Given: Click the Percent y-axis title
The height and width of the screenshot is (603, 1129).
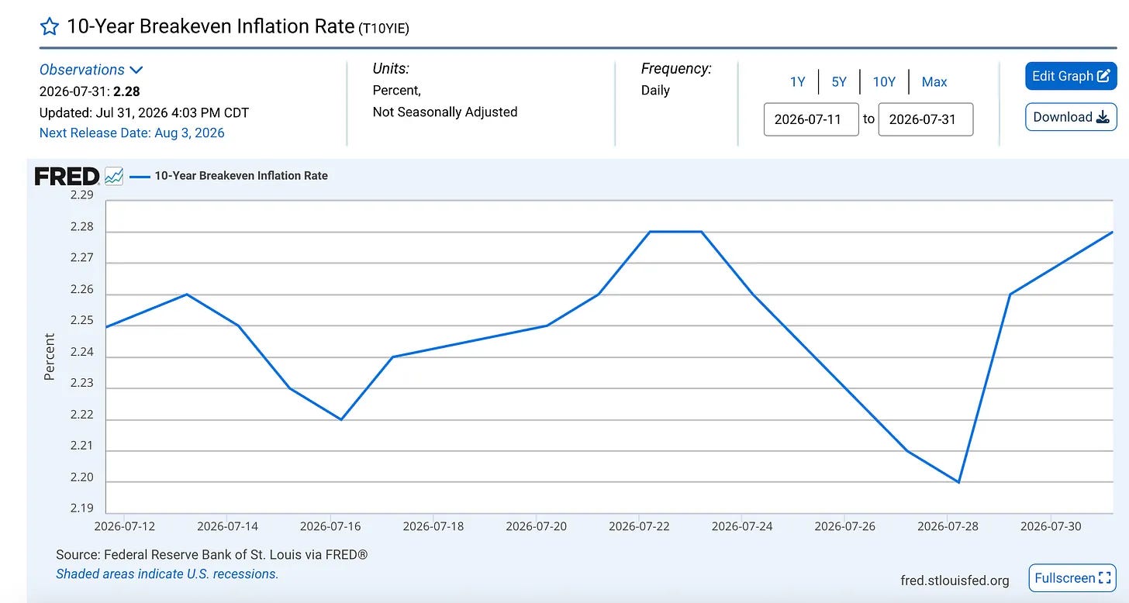Looking at the screenshot, I should click(x=50, y=357).
